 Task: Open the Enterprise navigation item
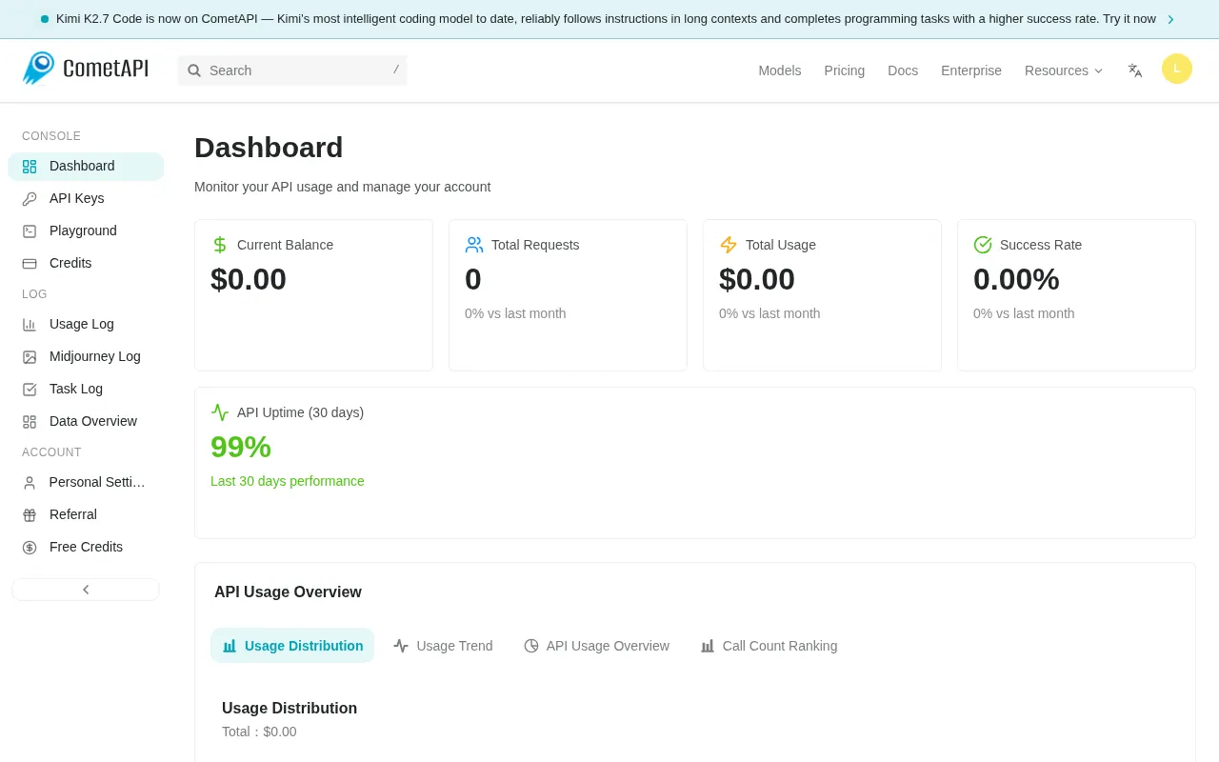point(971,70)
